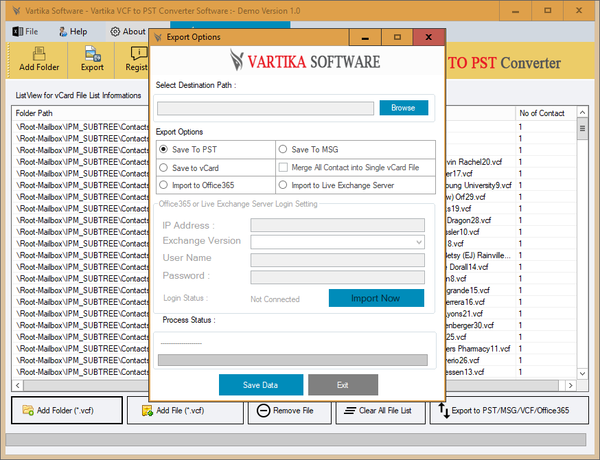600x460 pixels.
Task: Check Merge All Contact into Single vCard File
Action: (283, 168)
